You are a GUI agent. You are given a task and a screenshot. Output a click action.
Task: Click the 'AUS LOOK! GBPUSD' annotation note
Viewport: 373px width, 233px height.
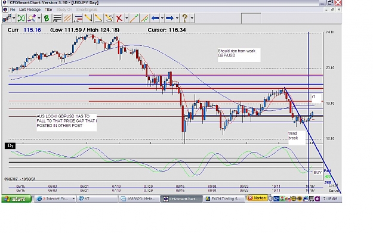(67, 123)
